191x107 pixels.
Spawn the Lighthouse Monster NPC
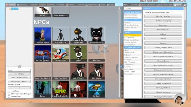pos(43,35)
